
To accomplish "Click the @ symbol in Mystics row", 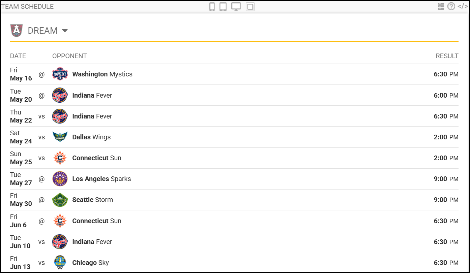I will coord(41,74).
